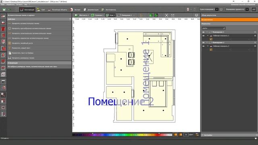Select the materials sphere icon in the left sidebar
The height and width of the screenshot is (145, 258).
pos(3,88)
